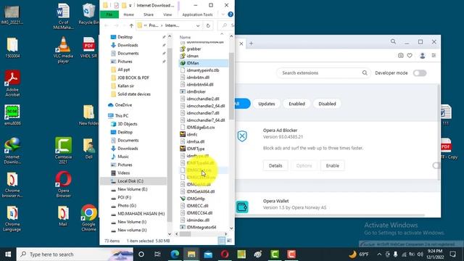Click the Opera tab search magnifier icon

click(393, 42)
